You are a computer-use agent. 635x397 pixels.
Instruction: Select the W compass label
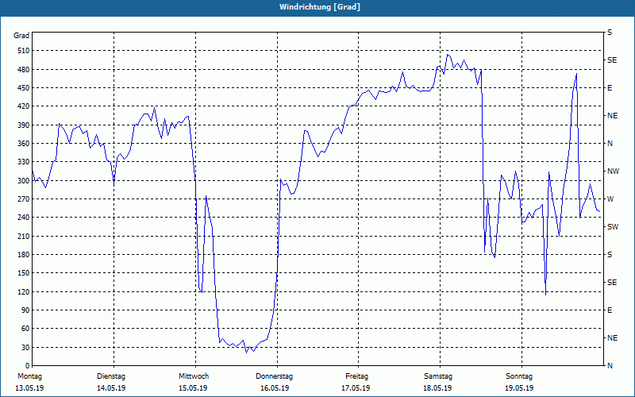(x=610, y=199)
